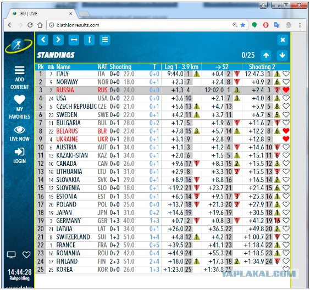This screenshot has width=310, height=290.
Task: Click Italy's 12:47.3 Shooting 2 time
Action: pyautogui.click(x=254, y=74)
